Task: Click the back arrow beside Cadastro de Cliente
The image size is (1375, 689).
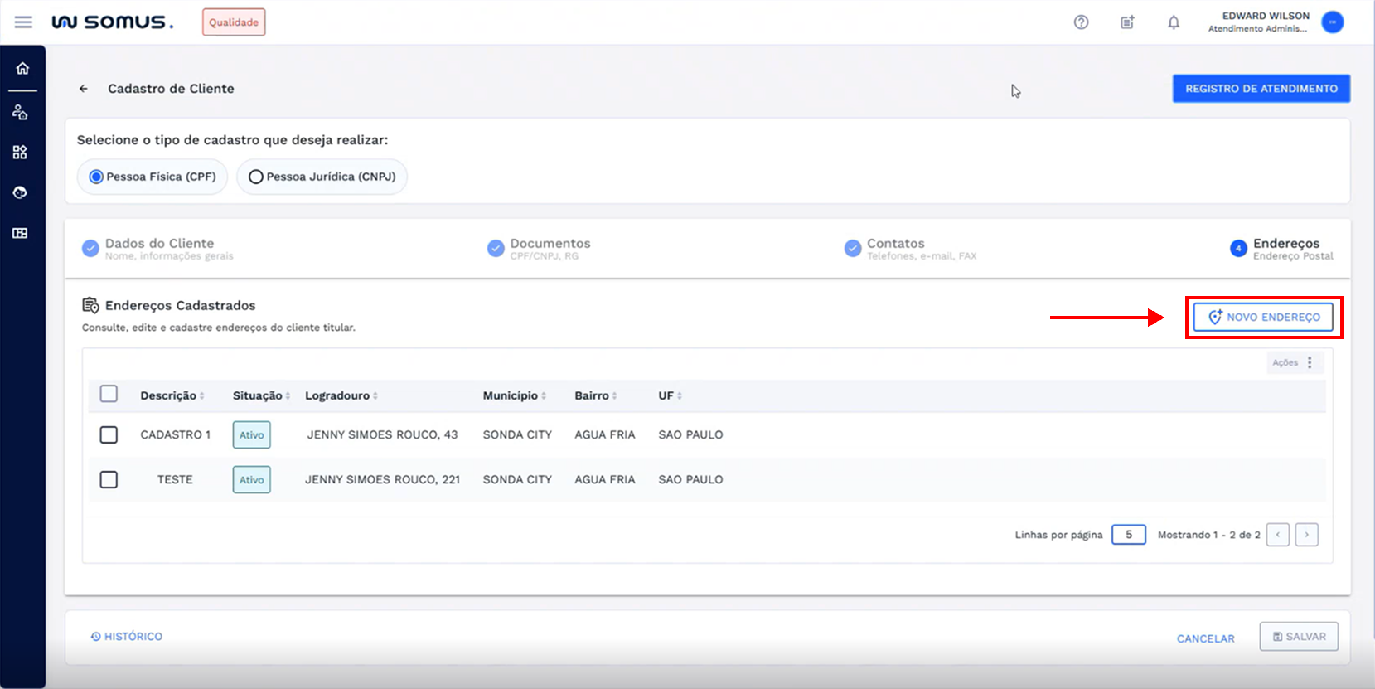Action: (x=84, y=89)
